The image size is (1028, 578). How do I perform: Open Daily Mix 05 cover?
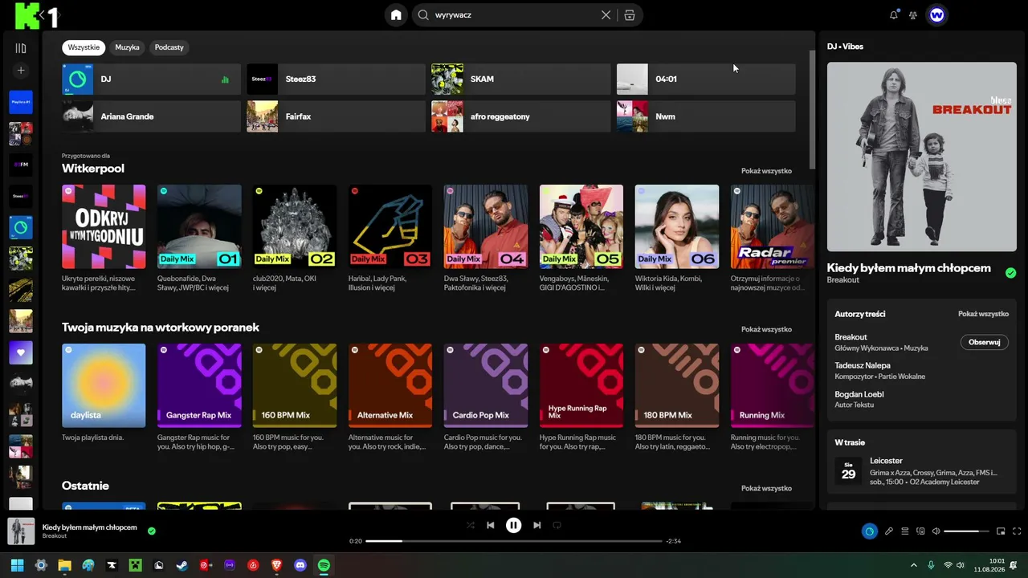point(581,226)
